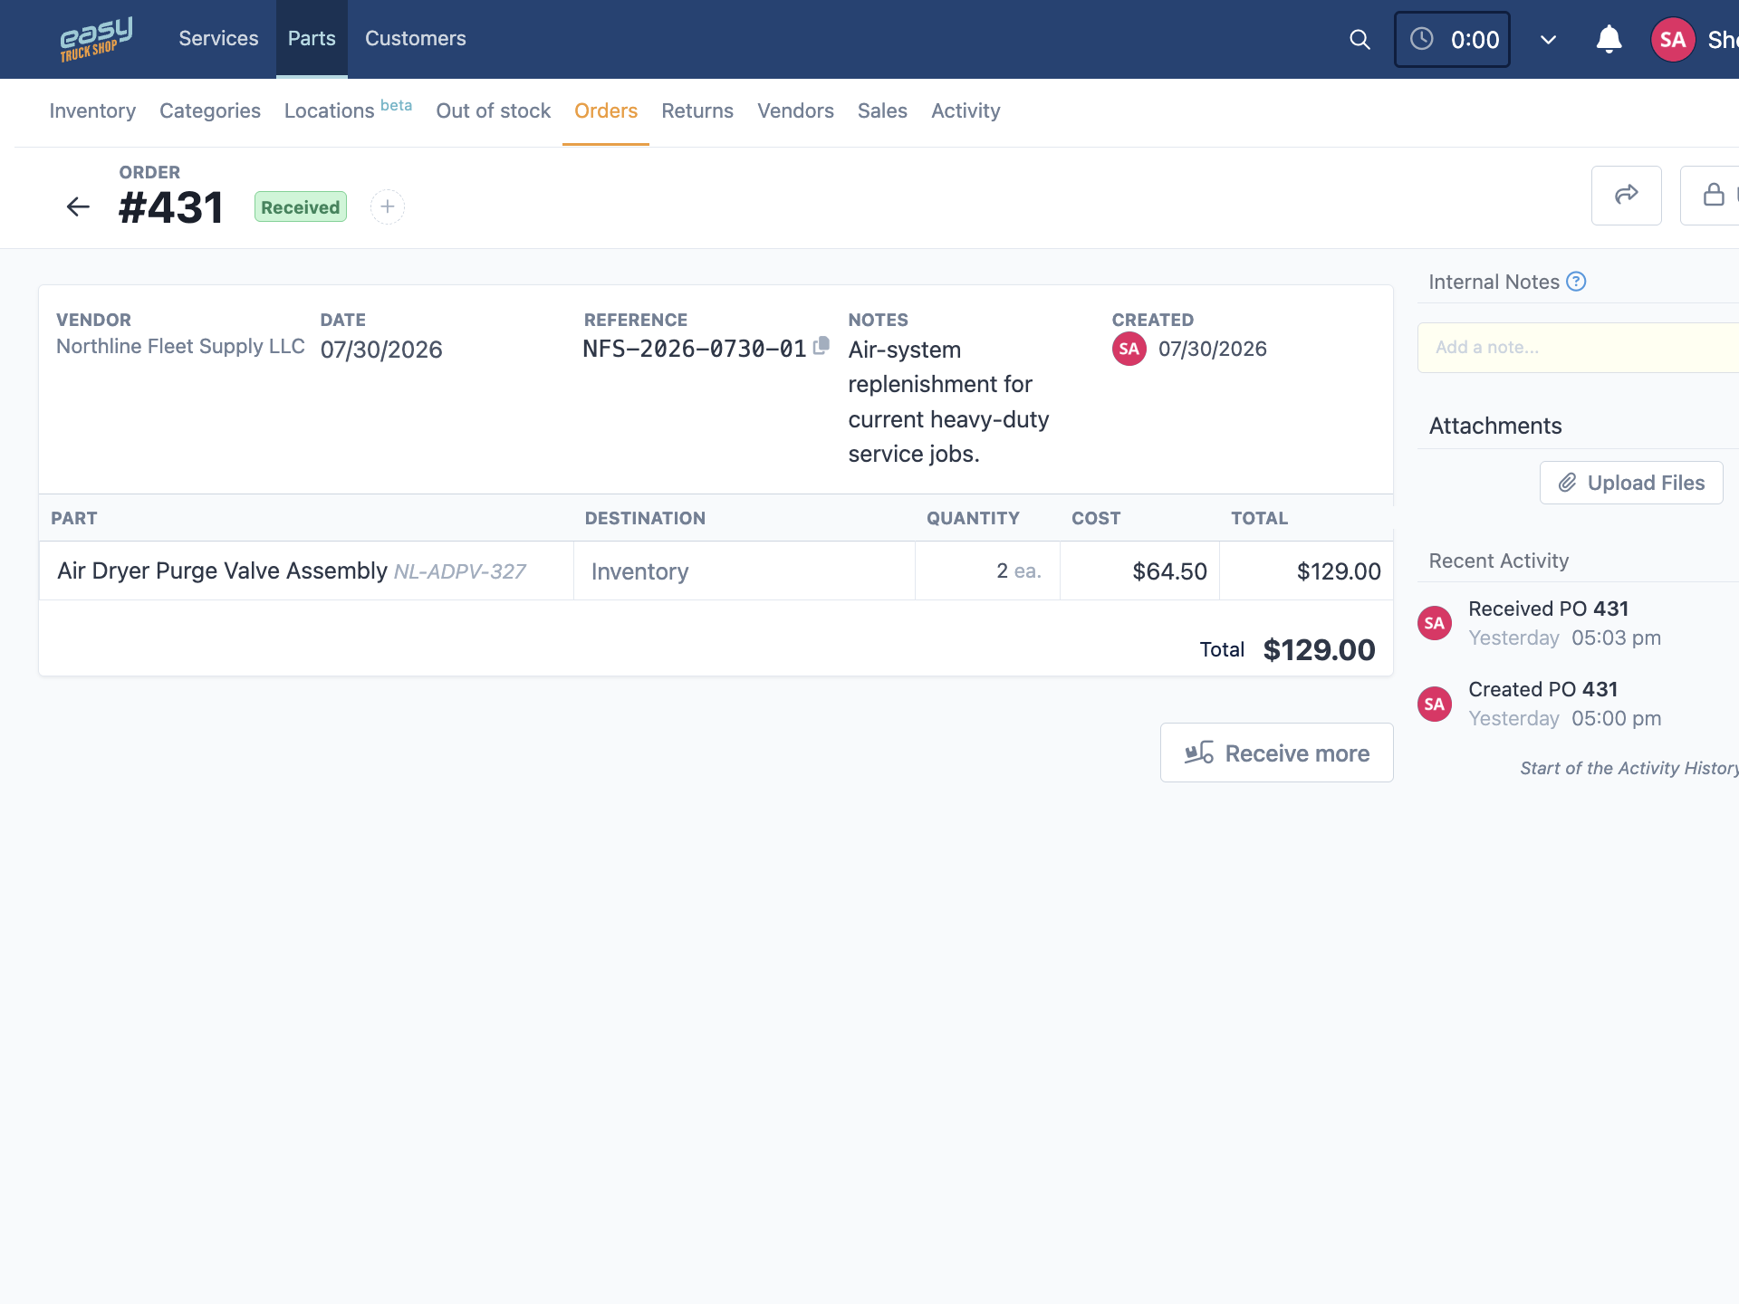
Task: Click the Received status badge
Action: pyautogui.click(x=301, y=207)
